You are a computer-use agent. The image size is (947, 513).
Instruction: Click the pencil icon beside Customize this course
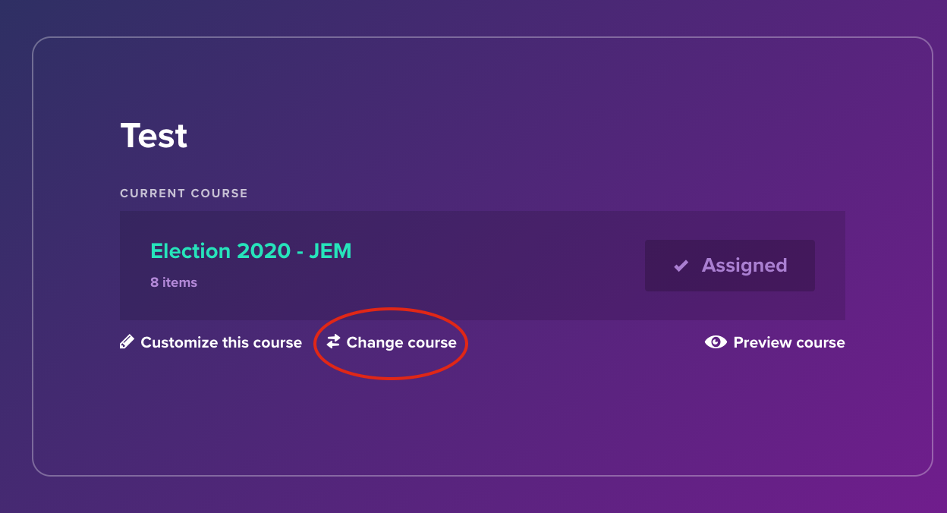pyautogui.click(x=127, y=342)
